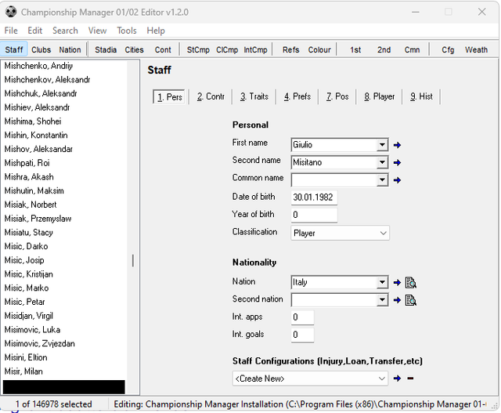The width and height of the screenshot is (501, 413).
Task: Open the Search menu
Action: coord(65,31)
